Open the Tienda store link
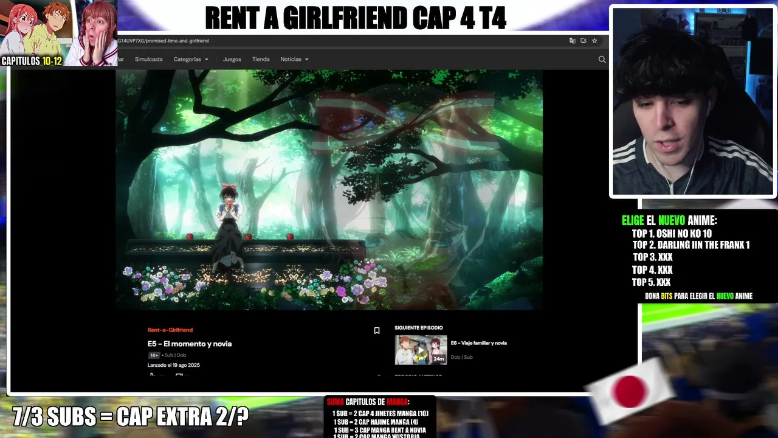The width and height of the screenshot is (778, 438). point(261,59)
